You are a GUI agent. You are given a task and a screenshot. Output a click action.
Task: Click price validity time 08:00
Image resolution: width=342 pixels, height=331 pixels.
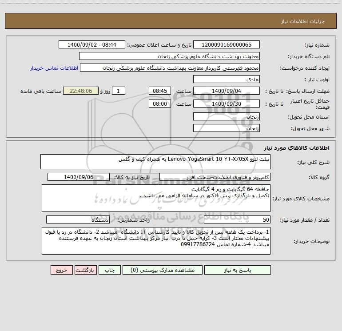click(160, 104)
